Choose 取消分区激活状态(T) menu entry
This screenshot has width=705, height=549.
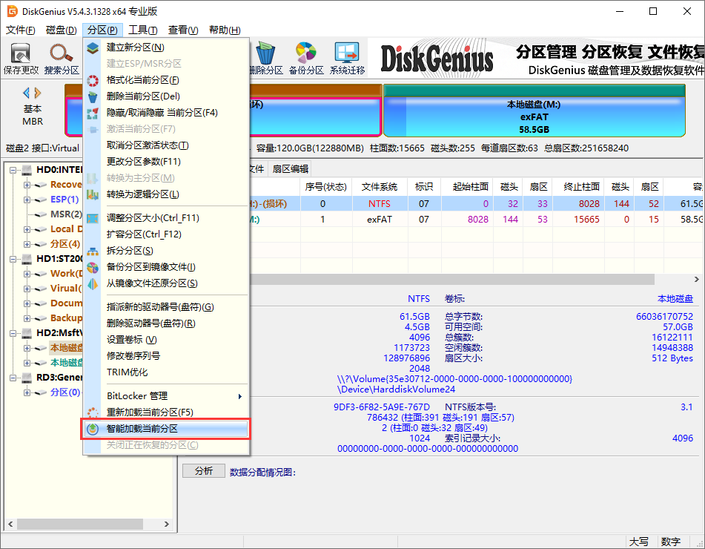[x=165, y=145]
